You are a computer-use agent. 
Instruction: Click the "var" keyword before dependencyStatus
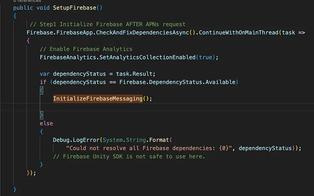coord(45,73)
